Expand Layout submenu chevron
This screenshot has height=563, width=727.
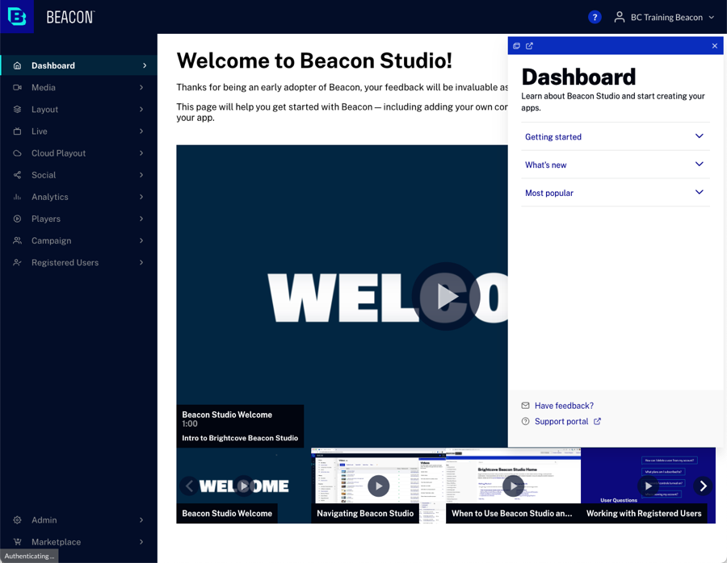tap(141, 109)
